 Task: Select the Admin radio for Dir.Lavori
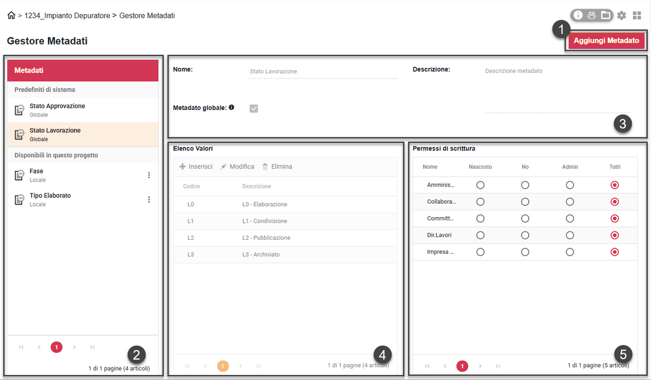pos(570,235)
